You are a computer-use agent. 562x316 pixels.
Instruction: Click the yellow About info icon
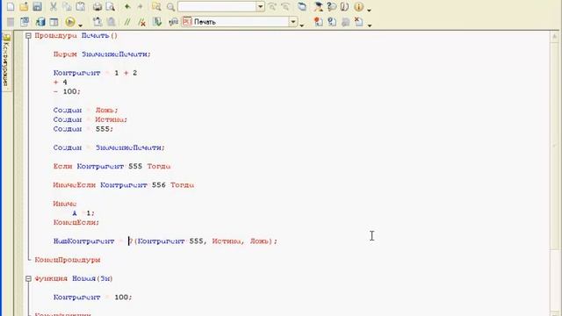pyautogui.click(x=358, y=6)
